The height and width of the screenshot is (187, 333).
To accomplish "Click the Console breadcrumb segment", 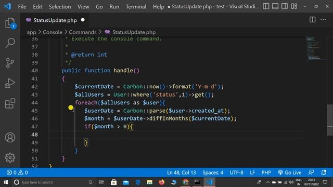I will coord(53,32).
